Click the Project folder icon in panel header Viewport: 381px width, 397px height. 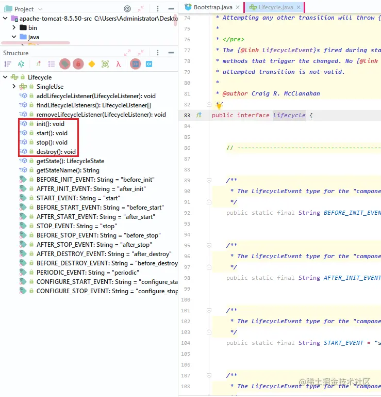[8, 9]
